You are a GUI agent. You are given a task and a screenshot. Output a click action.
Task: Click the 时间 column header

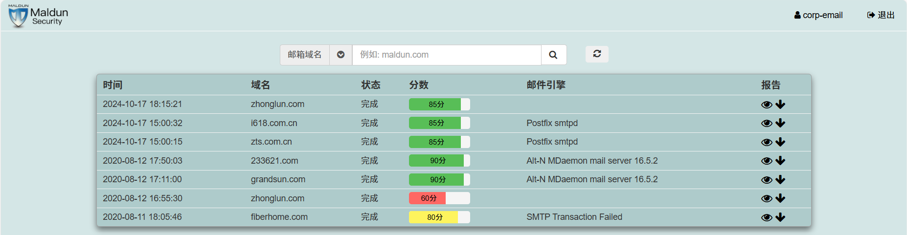pyautogui.click(x=113, y=85)
